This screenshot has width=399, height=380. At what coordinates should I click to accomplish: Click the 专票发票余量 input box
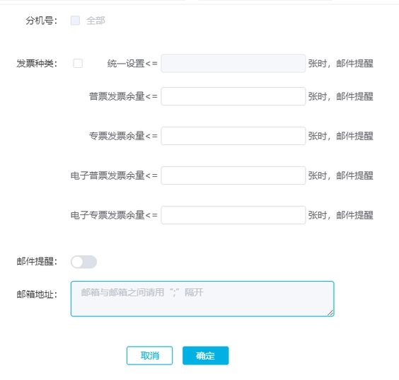(x=233, y=136)
